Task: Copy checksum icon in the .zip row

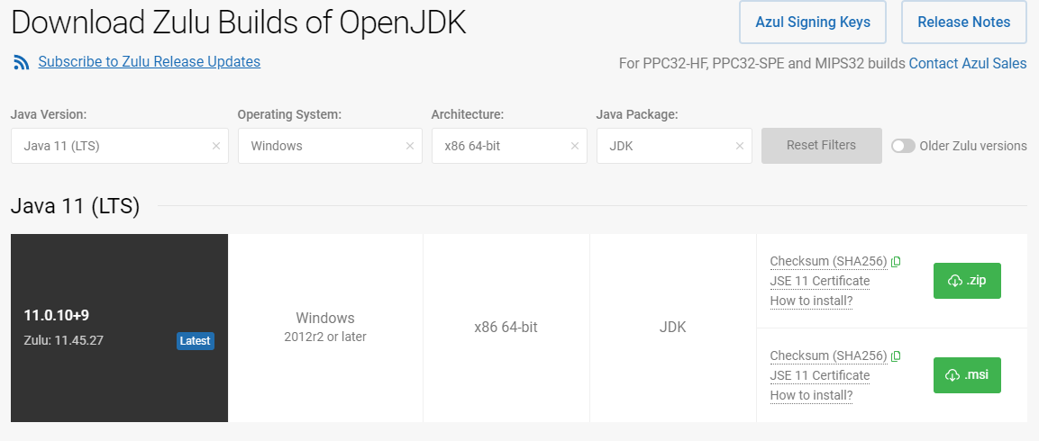Action: pos(896,262)
